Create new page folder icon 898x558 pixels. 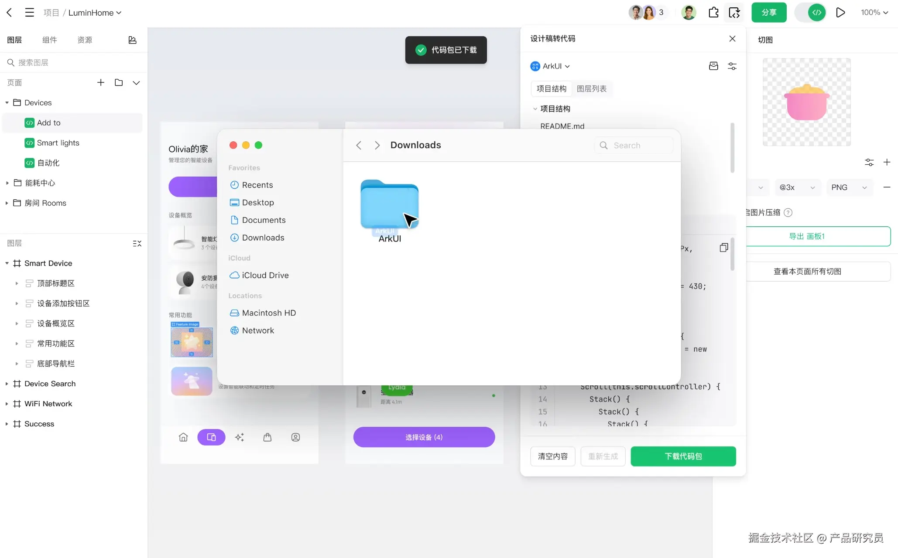click(119, 82)
